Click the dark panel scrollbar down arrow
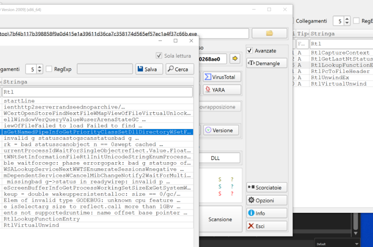The image size is (373, 247). 355,233
